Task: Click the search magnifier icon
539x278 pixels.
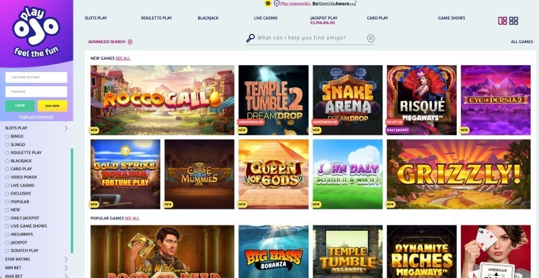Action: click(x=250, y=38)
